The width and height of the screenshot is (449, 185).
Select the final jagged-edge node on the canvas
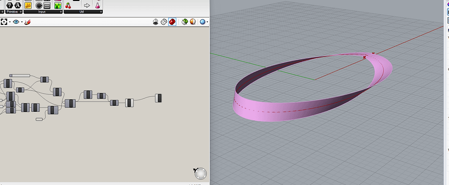coord(158,98)
